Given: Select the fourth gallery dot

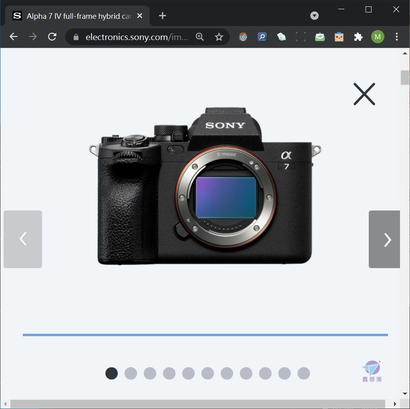Looking at the screenshot, I should (x=169, y=373).
